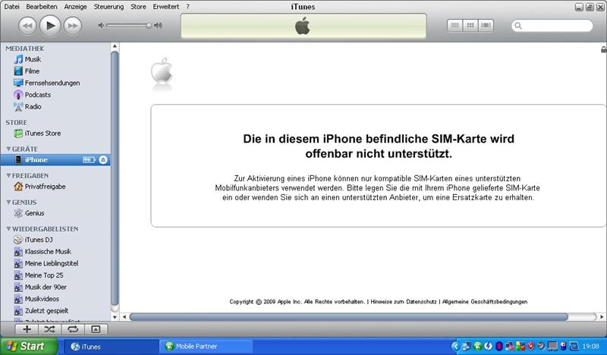Image resolution: width=607 pixels, height=355 pixels.
Task: Click the horizontal scrollbar left arrow
Action: (124, 317)
